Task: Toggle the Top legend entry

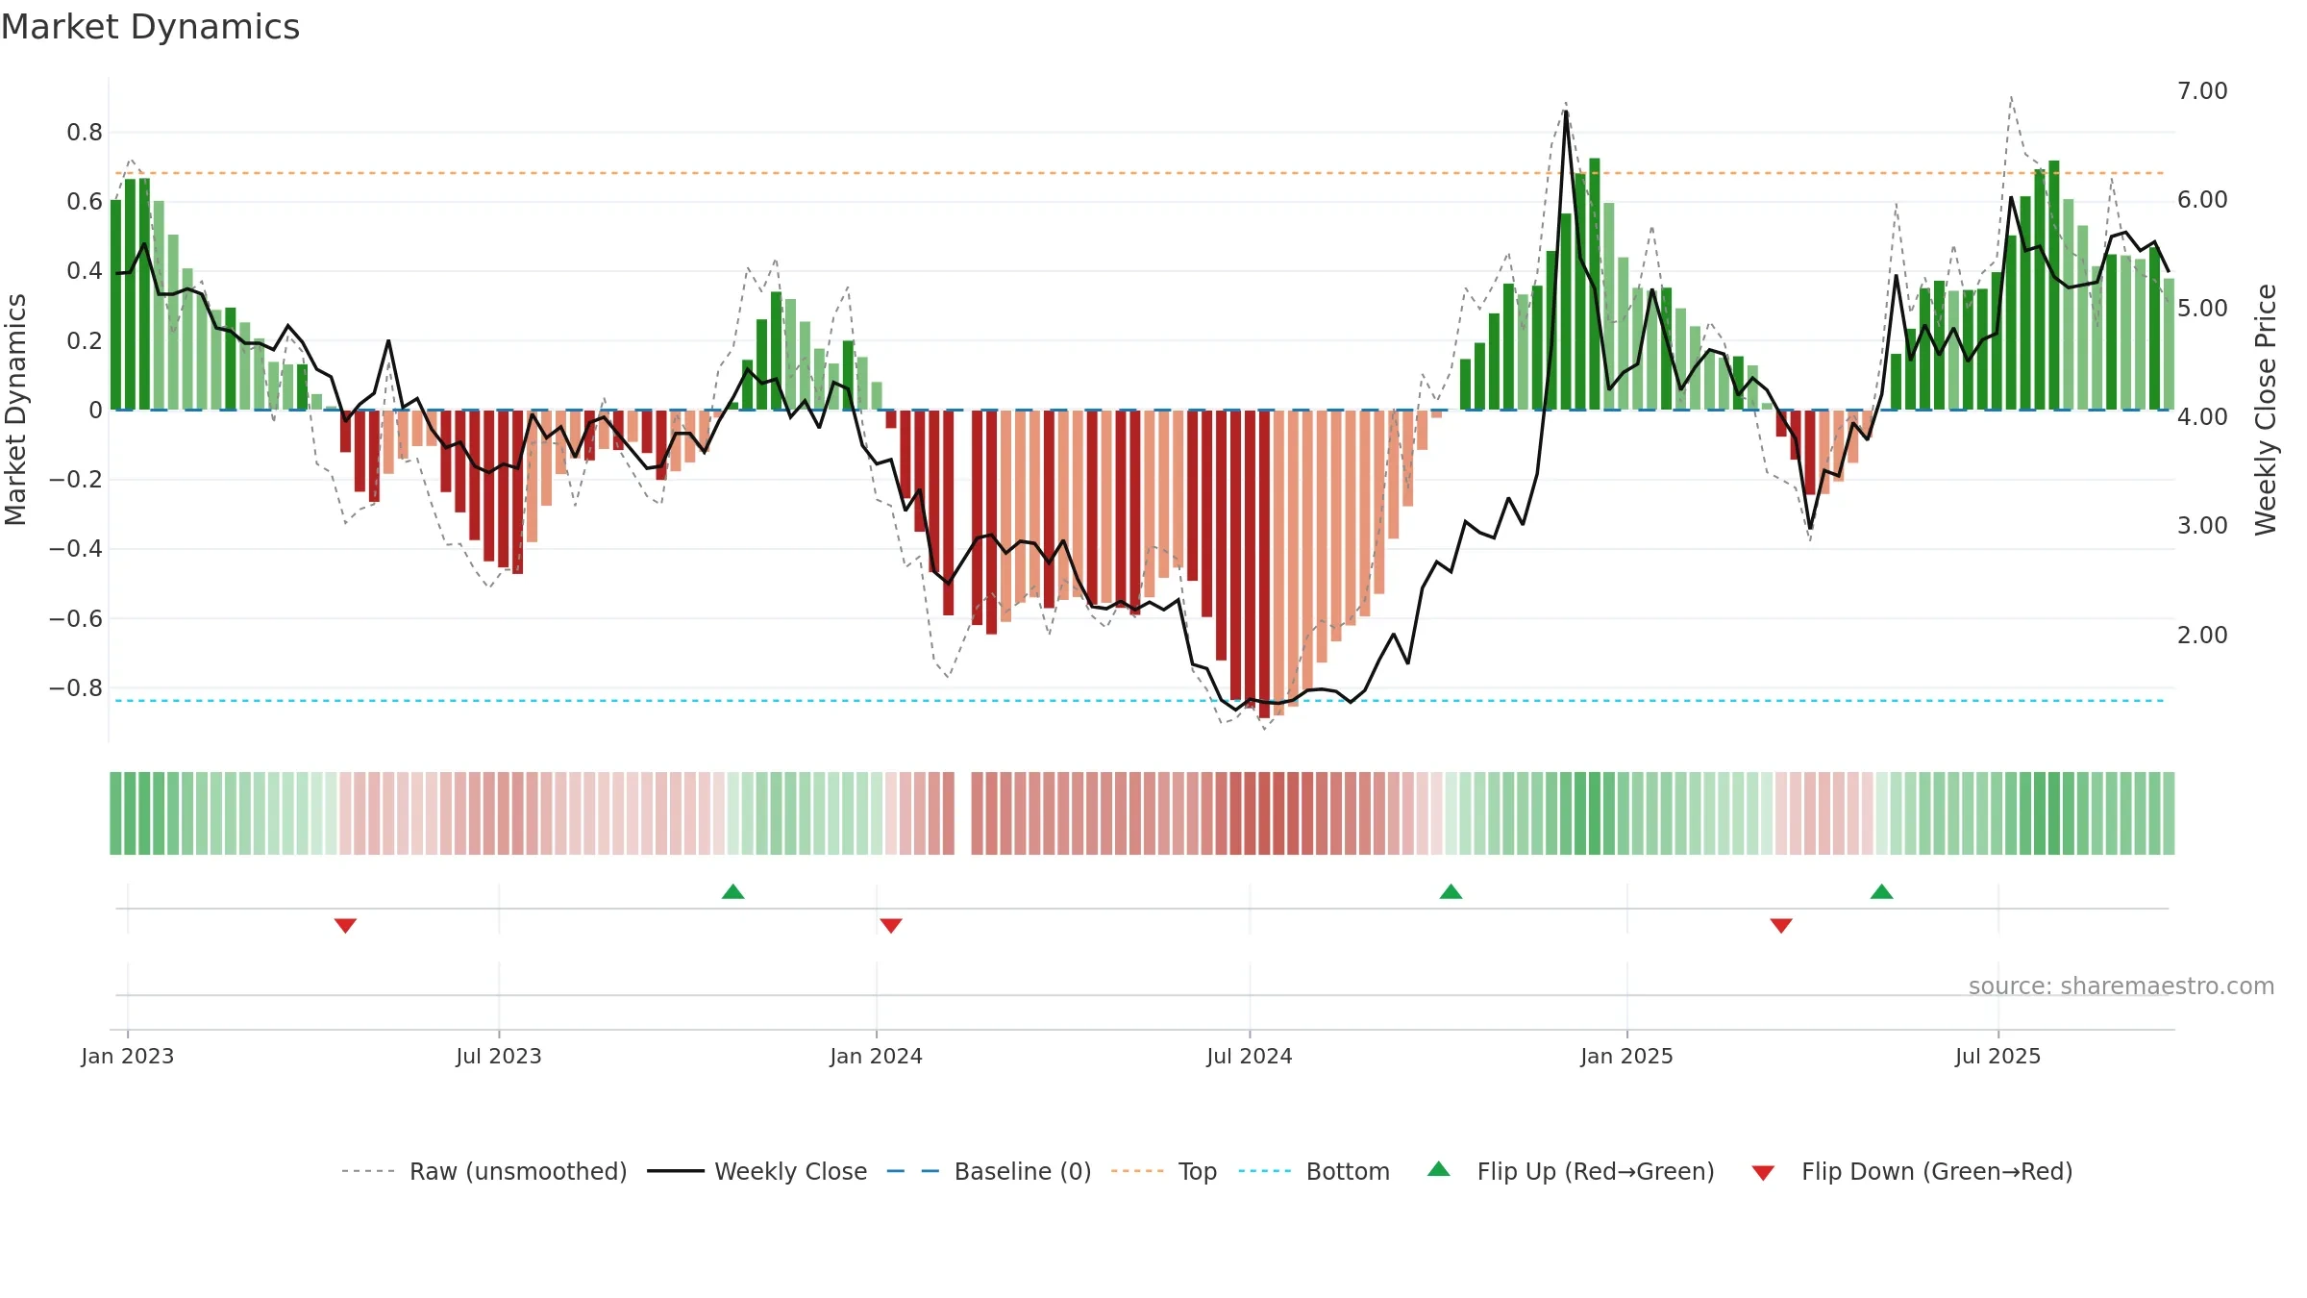Action: (1164, 1172)
